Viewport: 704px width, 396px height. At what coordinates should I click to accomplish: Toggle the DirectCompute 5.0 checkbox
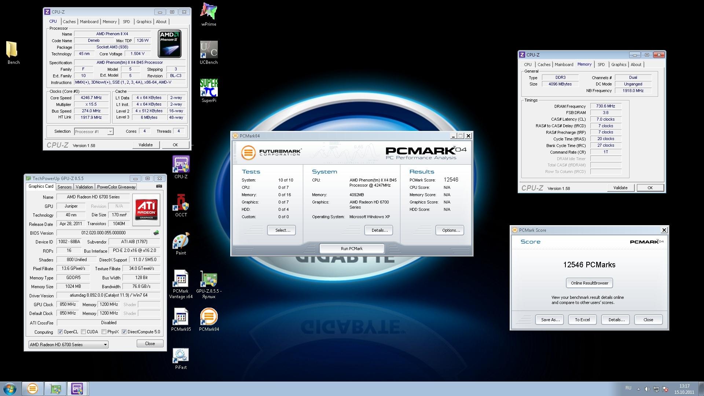(124, 332)
